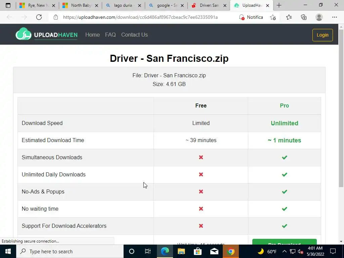Viewport: 344px width, 258px height.
Task: Open Cortana from the taskbar
Action: coord(132,251)
